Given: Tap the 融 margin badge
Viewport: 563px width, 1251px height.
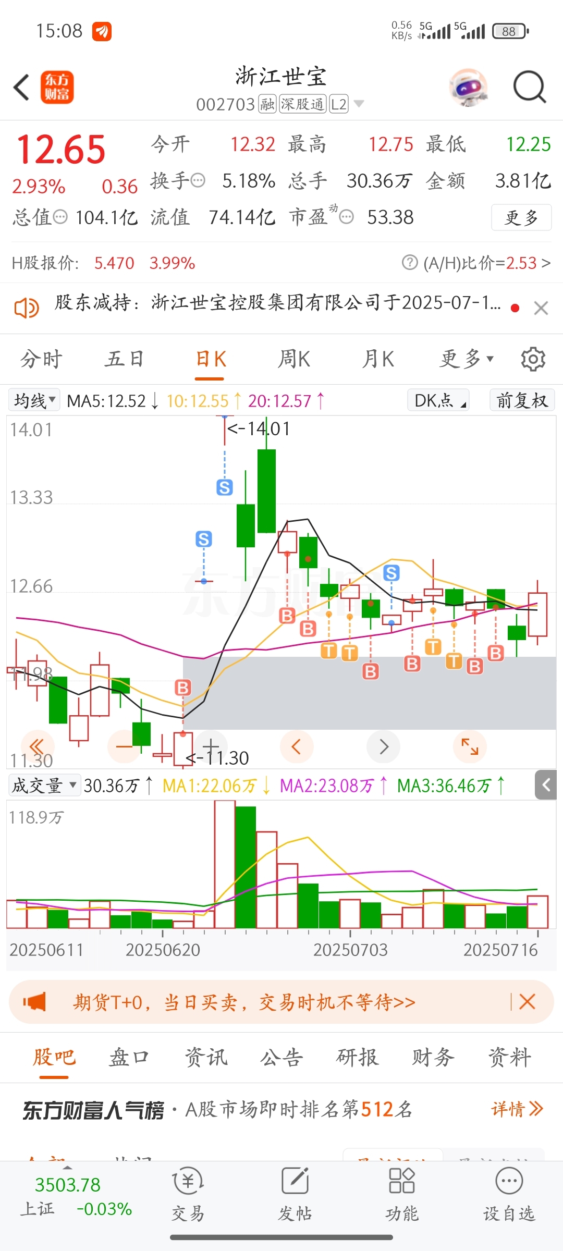Looking at the screenshot, I should click(x=267, y=104).
